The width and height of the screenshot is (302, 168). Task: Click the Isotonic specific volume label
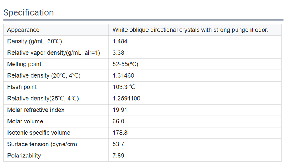(39, 133)
